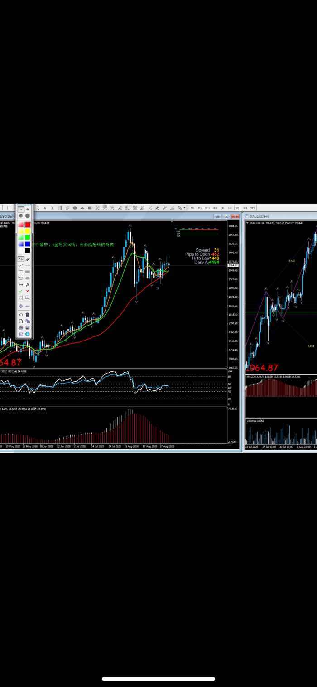The width and height of the screenshot is (317, 687).
Task: Switch chart to H4 timeframe
Action: [230, 208]
